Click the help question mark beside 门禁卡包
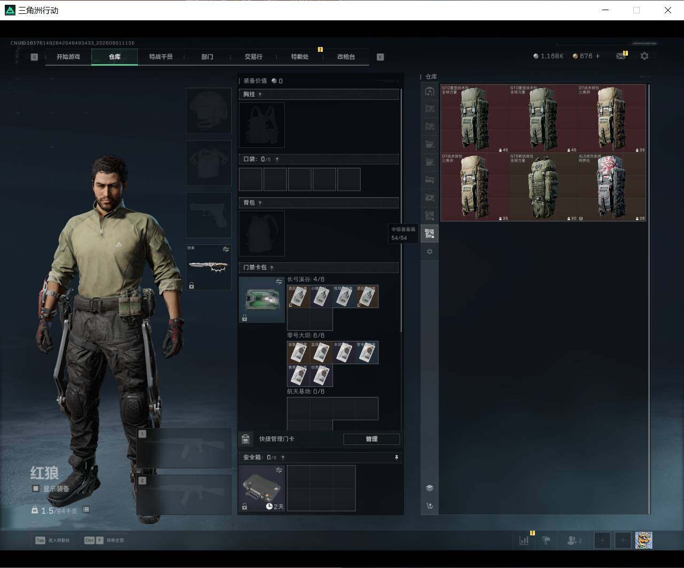This screenshot has width=684, height=568. 272,267
